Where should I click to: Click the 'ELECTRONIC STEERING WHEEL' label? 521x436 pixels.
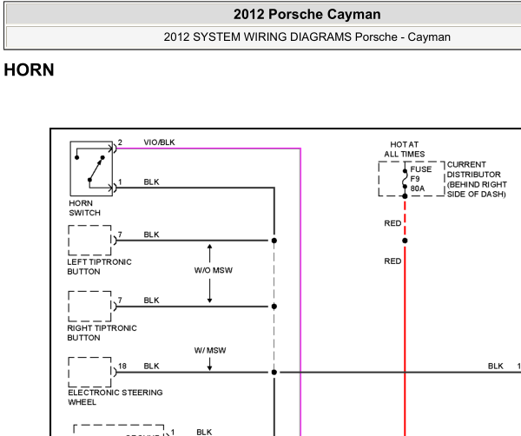pyautogui.click(x=115, y=398)
